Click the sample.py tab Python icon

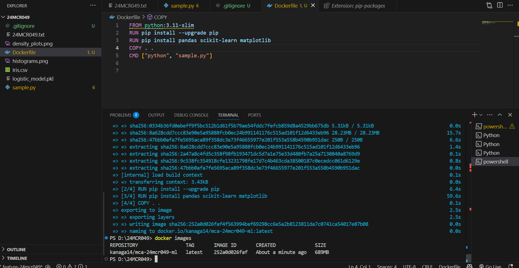[166, 6]
